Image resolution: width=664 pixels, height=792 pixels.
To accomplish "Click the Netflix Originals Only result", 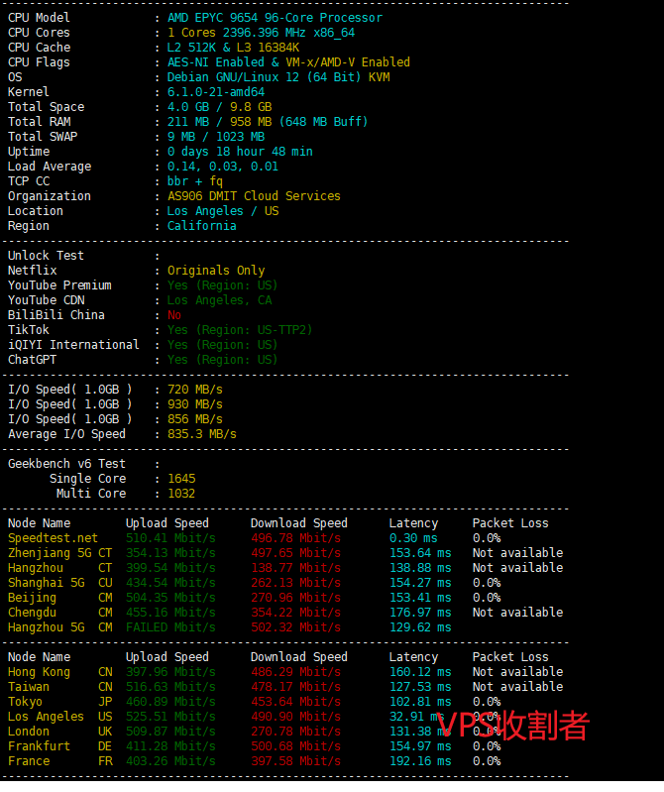I will (x=215, y=271).
